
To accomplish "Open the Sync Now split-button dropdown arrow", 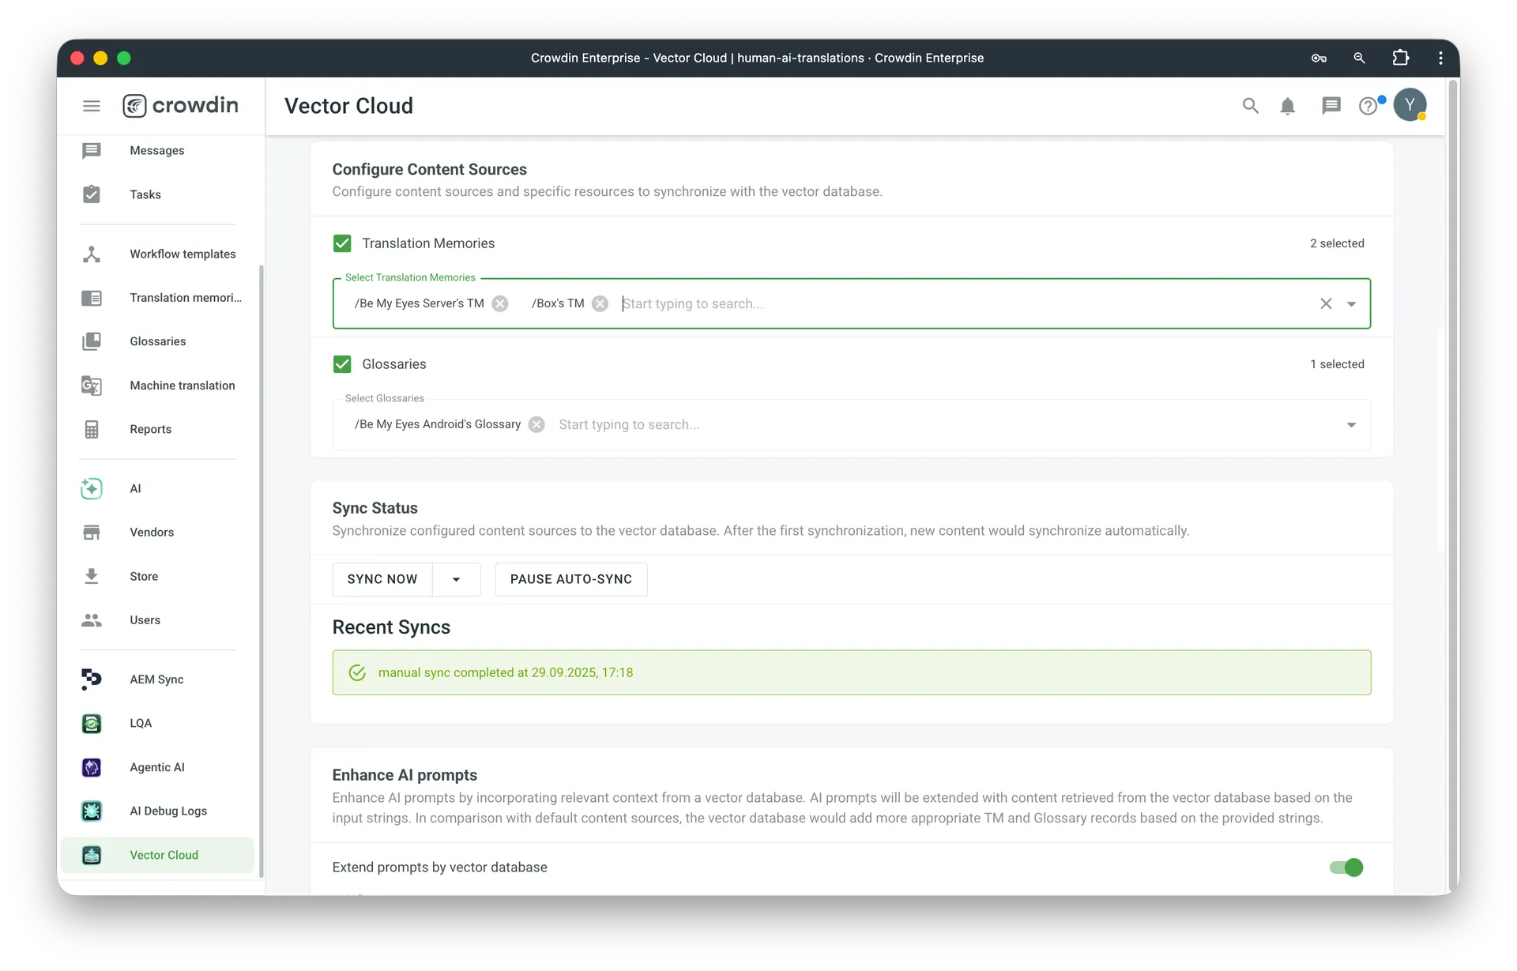I will pyautogui.click(x=456, y=579).
